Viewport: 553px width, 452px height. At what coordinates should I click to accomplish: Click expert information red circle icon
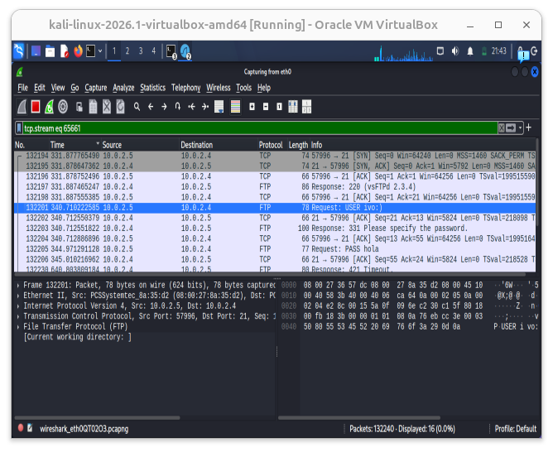pos(21,428)
